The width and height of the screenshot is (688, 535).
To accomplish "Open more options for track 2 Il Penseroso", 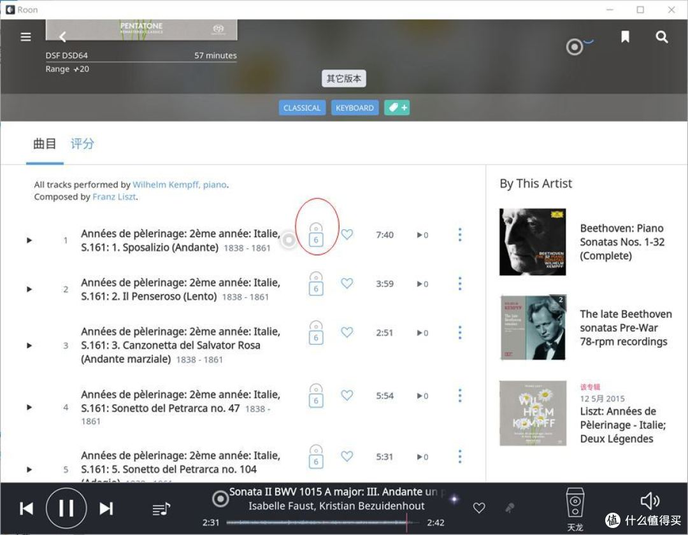I will click(x=460, y=283).
